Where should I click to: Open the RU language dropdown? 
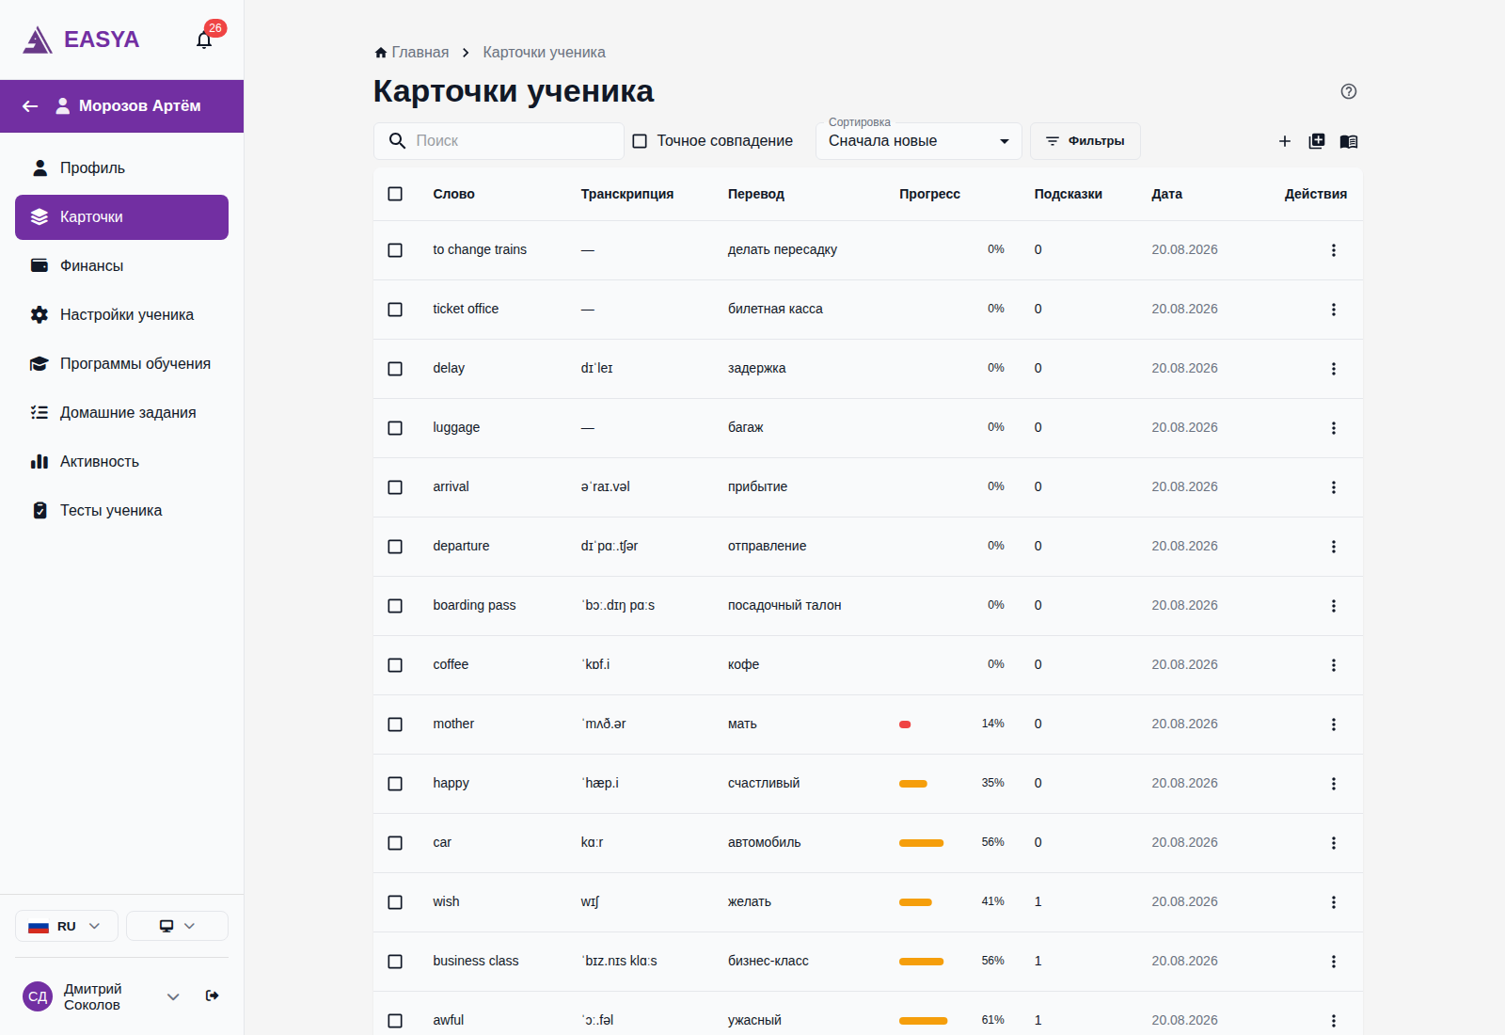pyautogui.click(x=67, y=926)
